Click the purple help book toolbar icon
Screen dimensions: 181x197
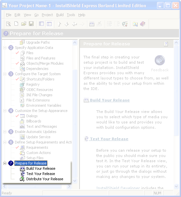tap(143, 24)
